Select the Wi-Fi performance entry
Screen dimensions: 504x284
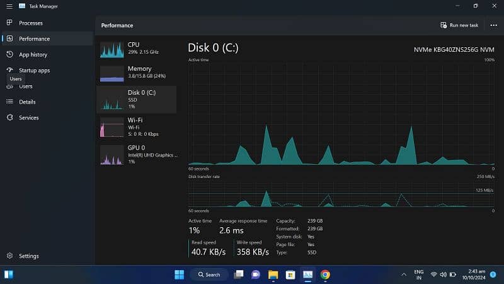pyautogui.click(x=136, y=126)
